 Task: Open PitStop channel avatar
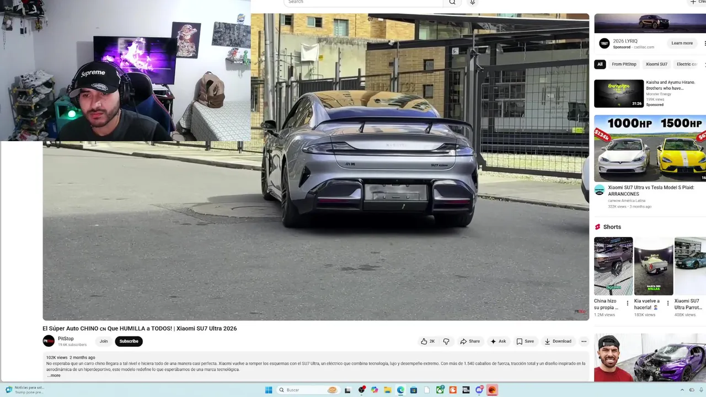click(49, 341)
